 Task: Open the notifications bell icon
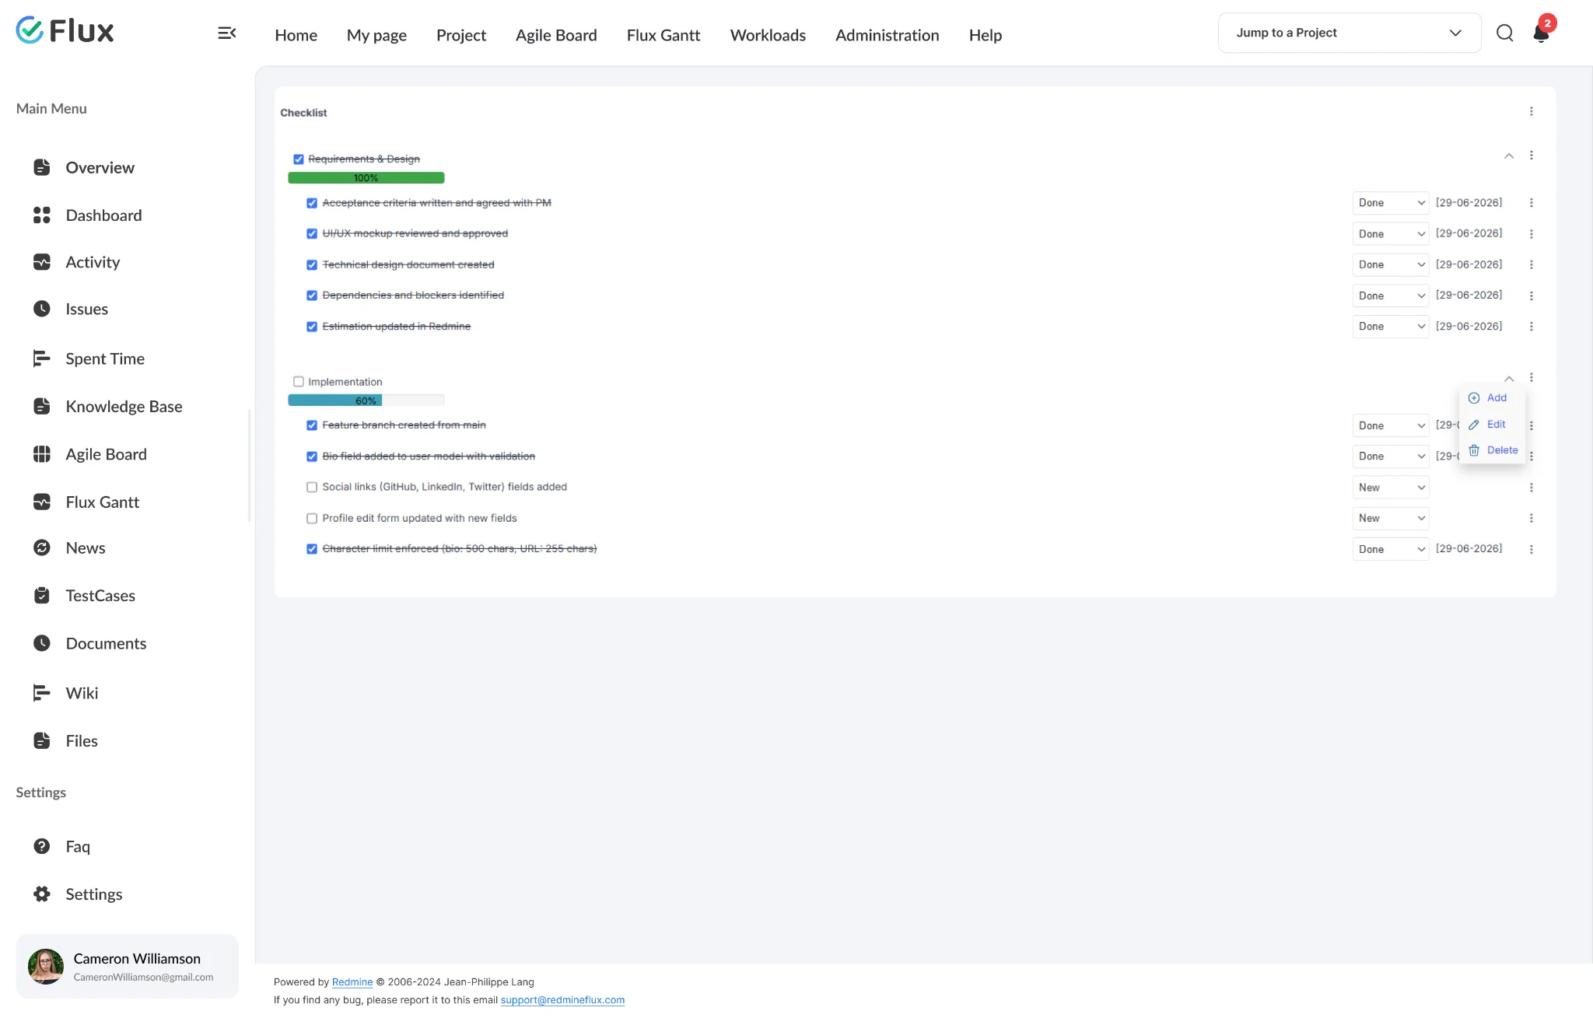coord(1541,33)
